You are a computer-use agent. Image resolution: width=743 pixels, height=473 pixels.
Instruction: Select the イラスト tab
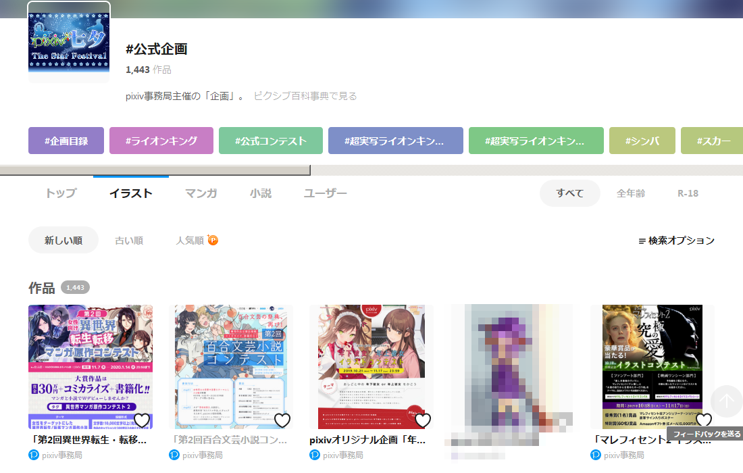tap(131, 193)
